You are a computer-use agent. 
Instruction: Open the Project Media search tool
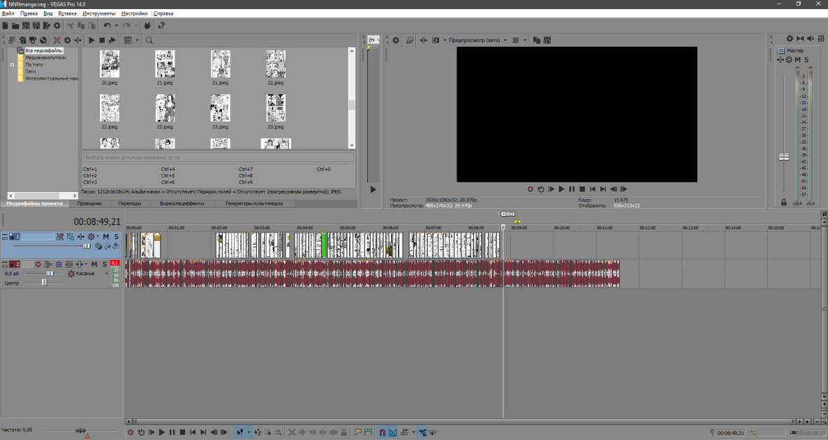(149, 40)
